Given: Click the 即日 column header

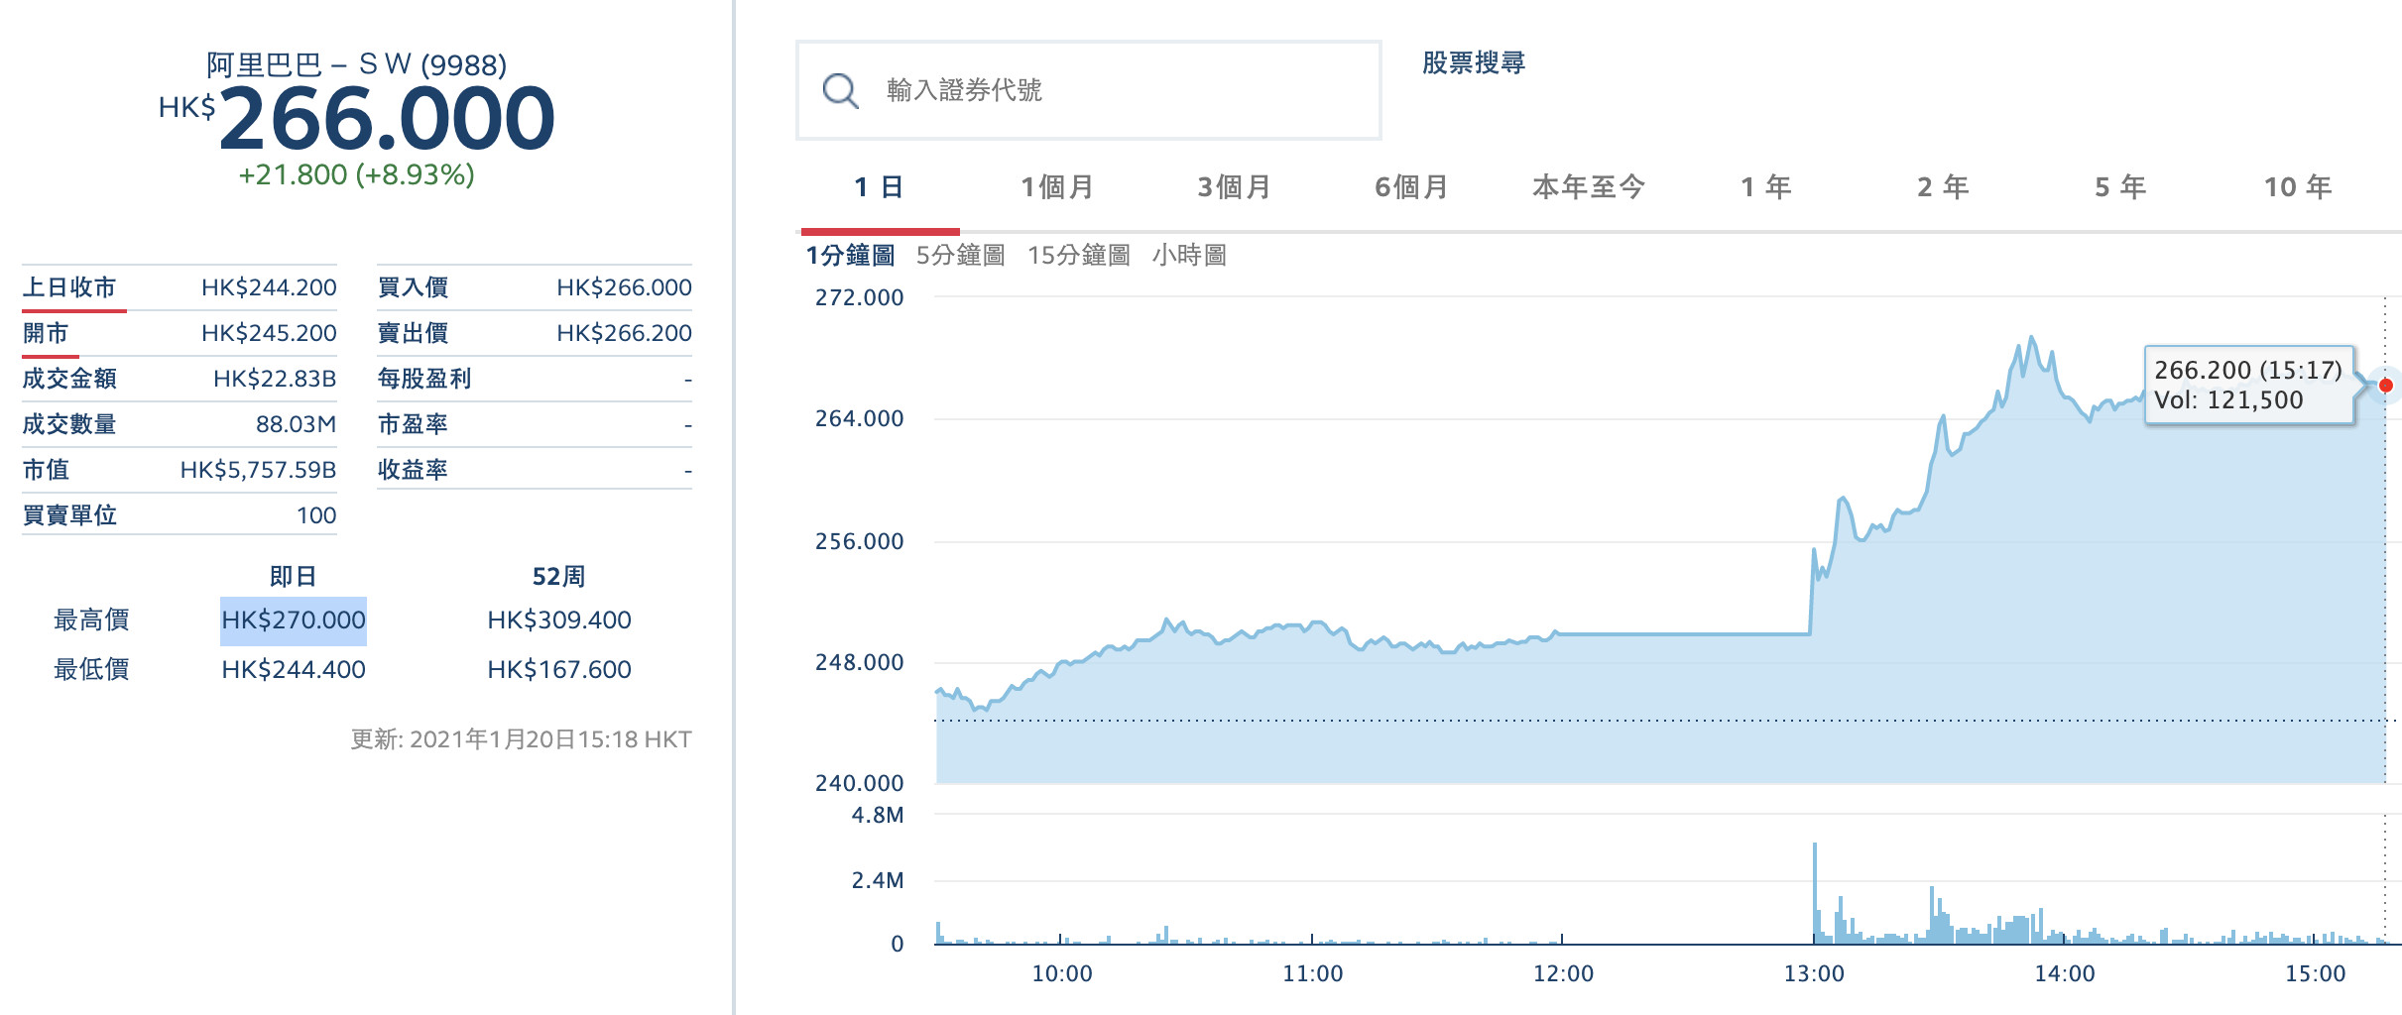Looking at the screenshot, I should click(293, 577).
